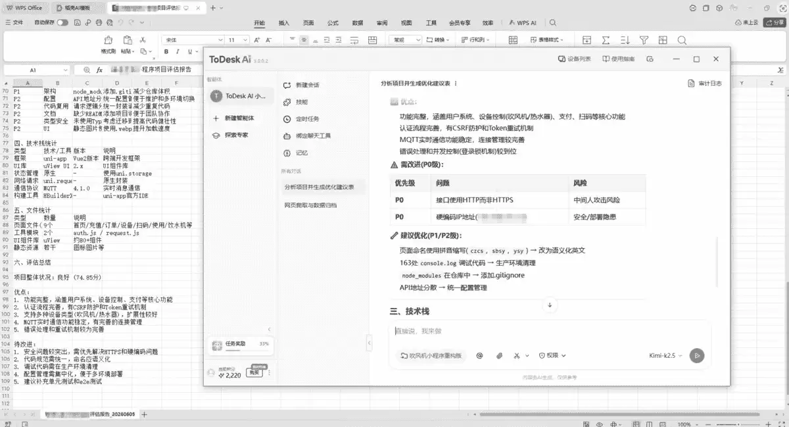Image resolution: width=789 pixels, height=427 pixels.
Task: Open the 使用指南 user guide
Action: 617,59
